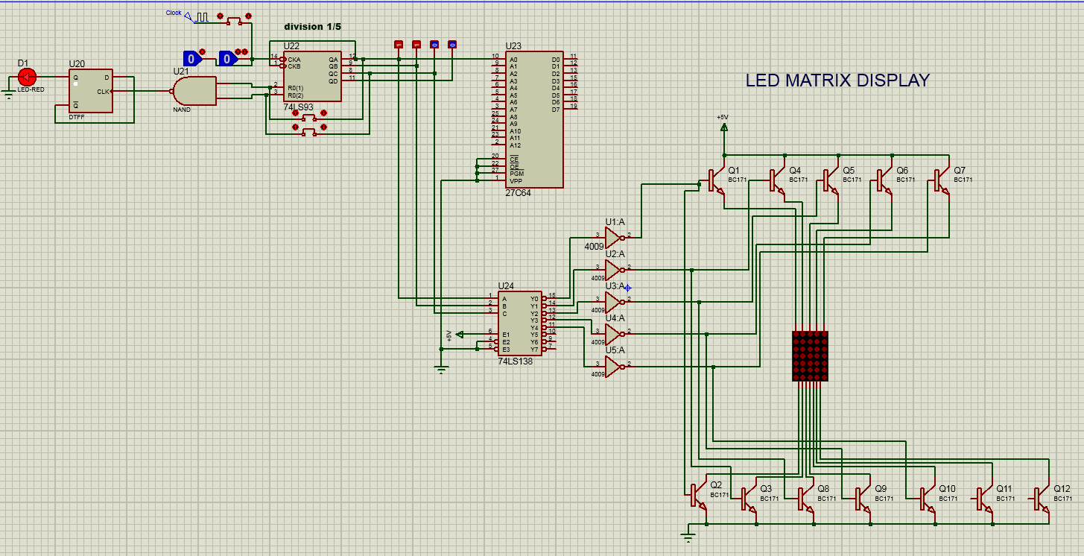Select transistor Q8
This screenshot has width=1084, height=556.
[805, 499]
